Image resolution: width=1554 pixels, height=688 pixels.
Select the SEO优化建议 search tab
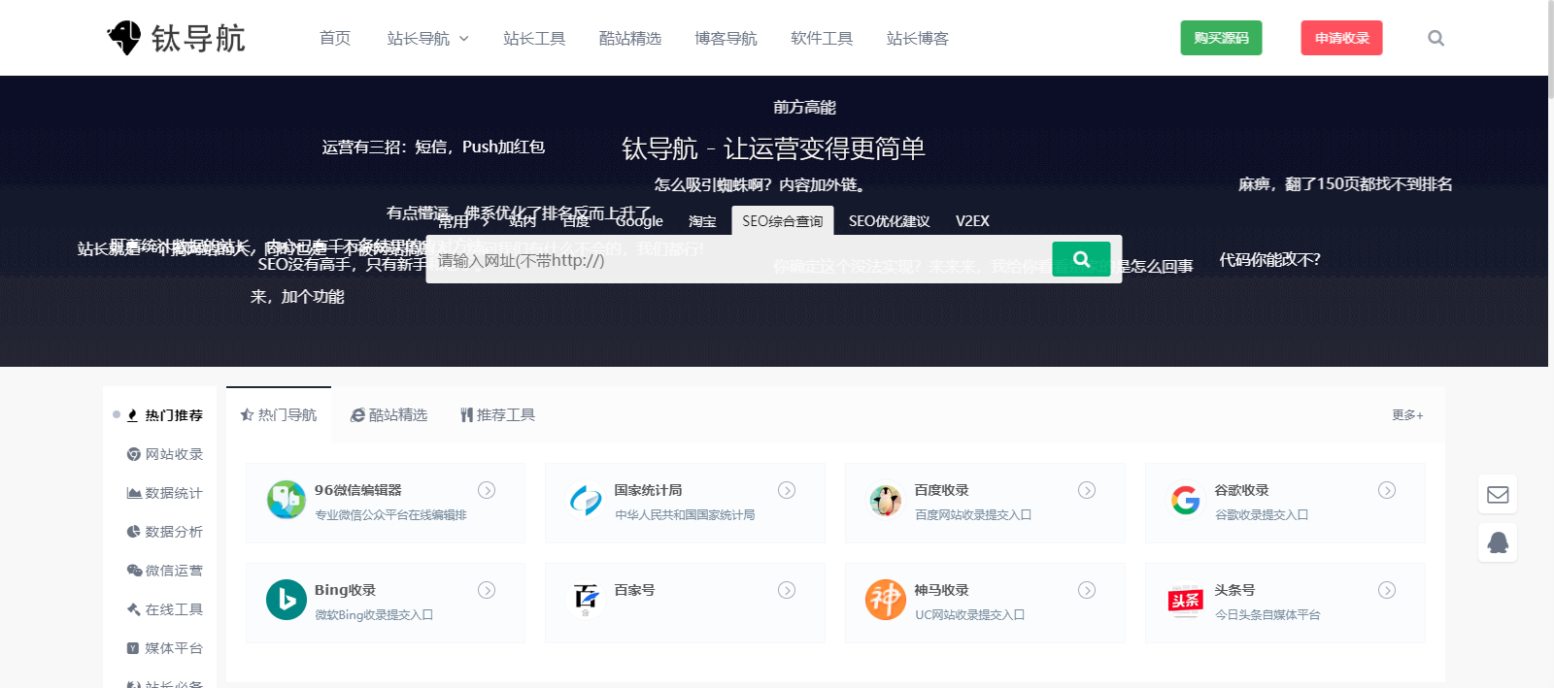(889, 220)
